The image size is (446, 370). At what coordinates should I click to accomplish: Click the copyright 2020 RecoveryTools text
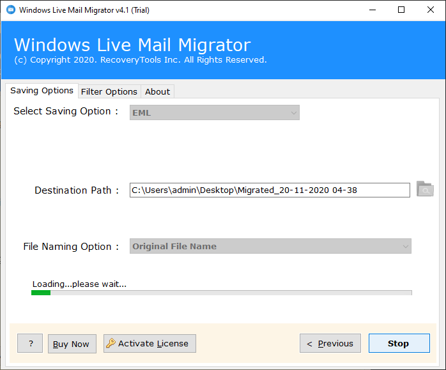141,60
